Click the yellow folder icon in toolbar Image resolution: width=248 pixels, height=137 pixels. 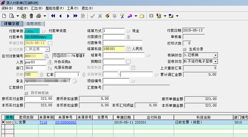point(142,16)
